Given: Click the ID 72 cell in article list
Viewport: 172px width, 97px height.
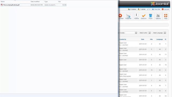Looking at the screenshot, I should pyautogui.click(x=166, y=65).
